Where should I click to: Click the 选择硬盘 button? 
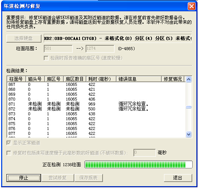pyautogui.click(x=24, y=38)
